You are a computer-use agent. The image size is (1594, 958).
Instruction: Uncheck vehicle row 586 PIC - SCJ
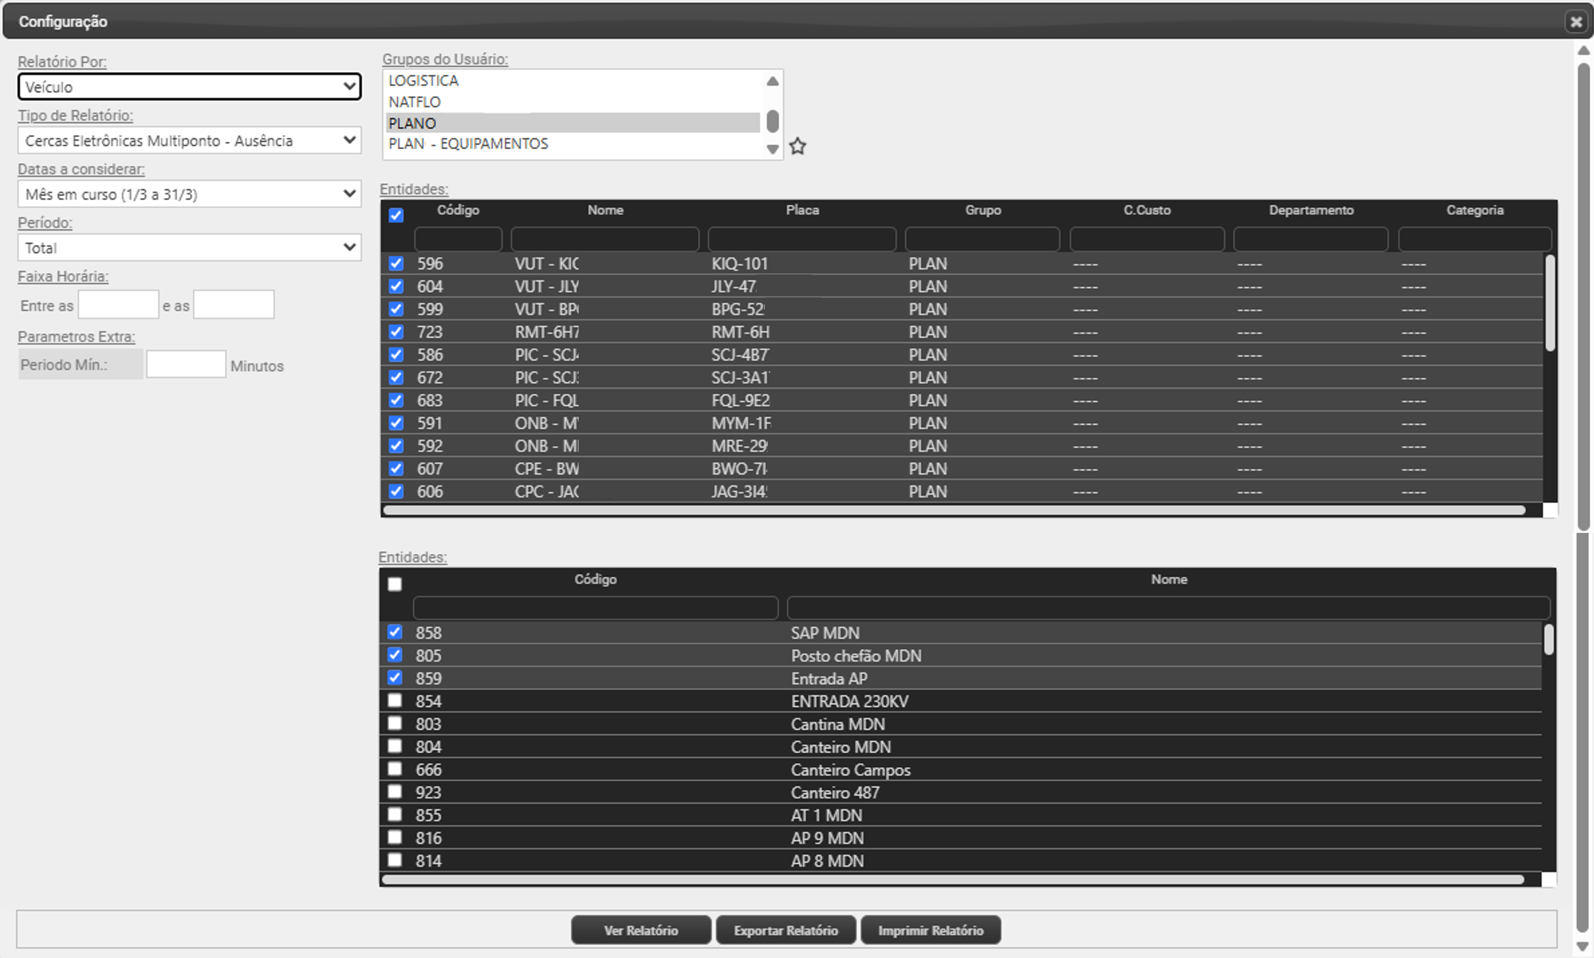pyautogui.click(x=396, y=354)
